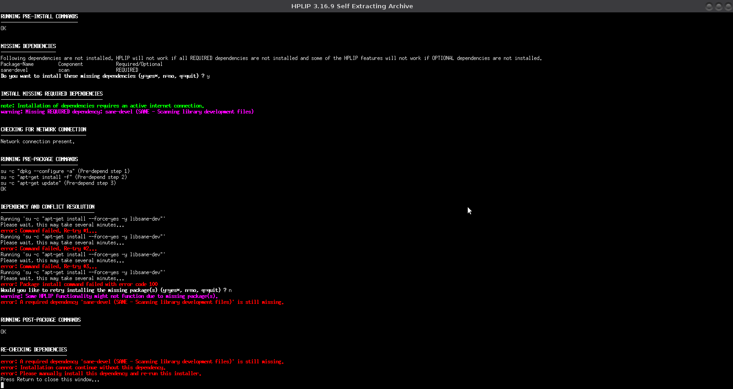Click the terminal cursor block at the bottom
Image resolution: width=733 pixels, height=389 pixels.
(2, 385)
